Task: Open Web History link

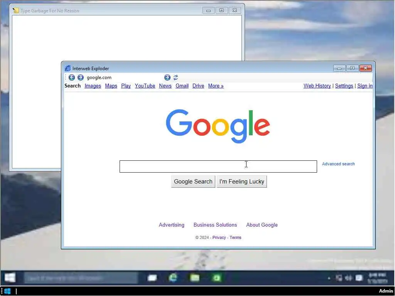Action: 317,86
